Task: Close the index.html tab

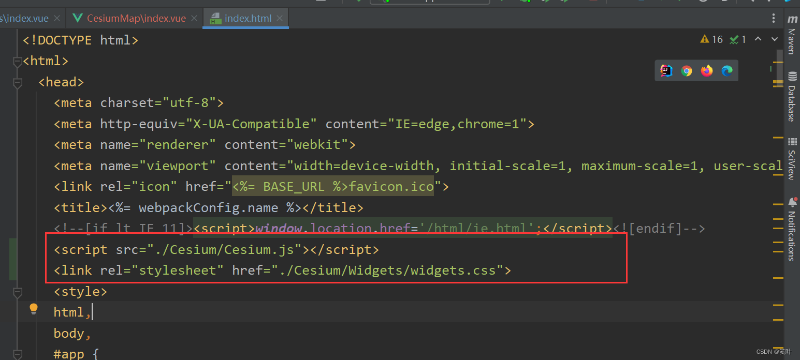Action: [280, 19]
